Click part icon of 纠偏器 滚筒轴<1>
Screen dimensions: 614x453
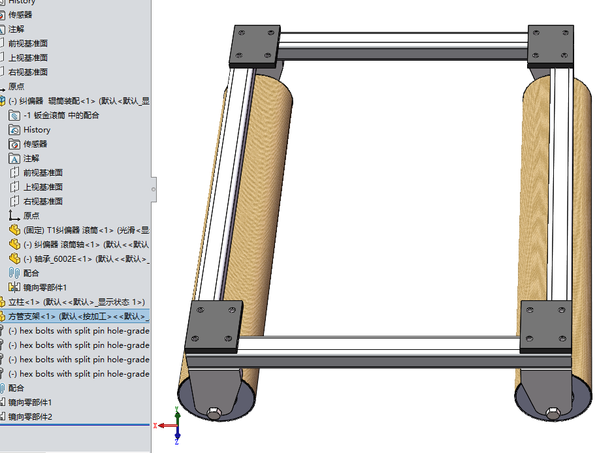[14, 245]
